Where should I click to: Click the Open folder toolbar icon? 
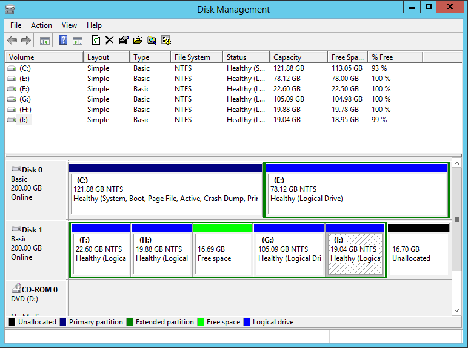(138, 41)
